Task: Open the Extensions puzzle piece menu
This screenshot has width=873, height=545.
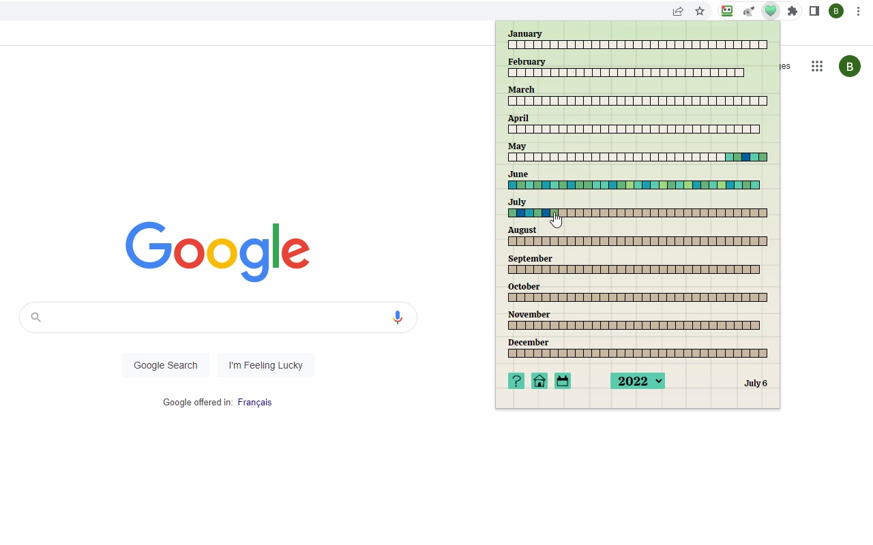Action: 793,11
